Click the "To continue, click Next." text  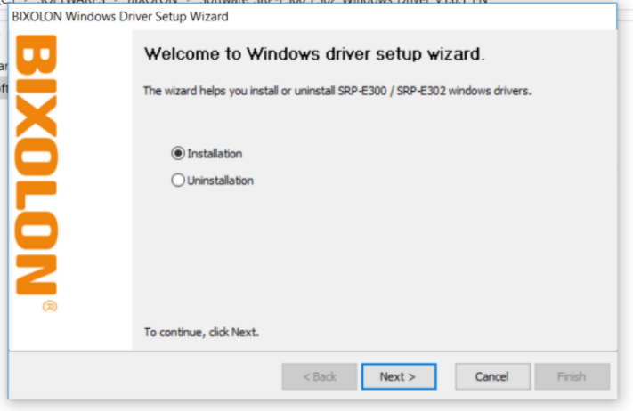[201, 333]
